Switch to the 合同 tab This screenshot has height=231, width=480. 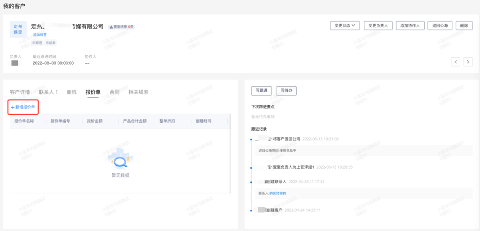click(114, 92)
